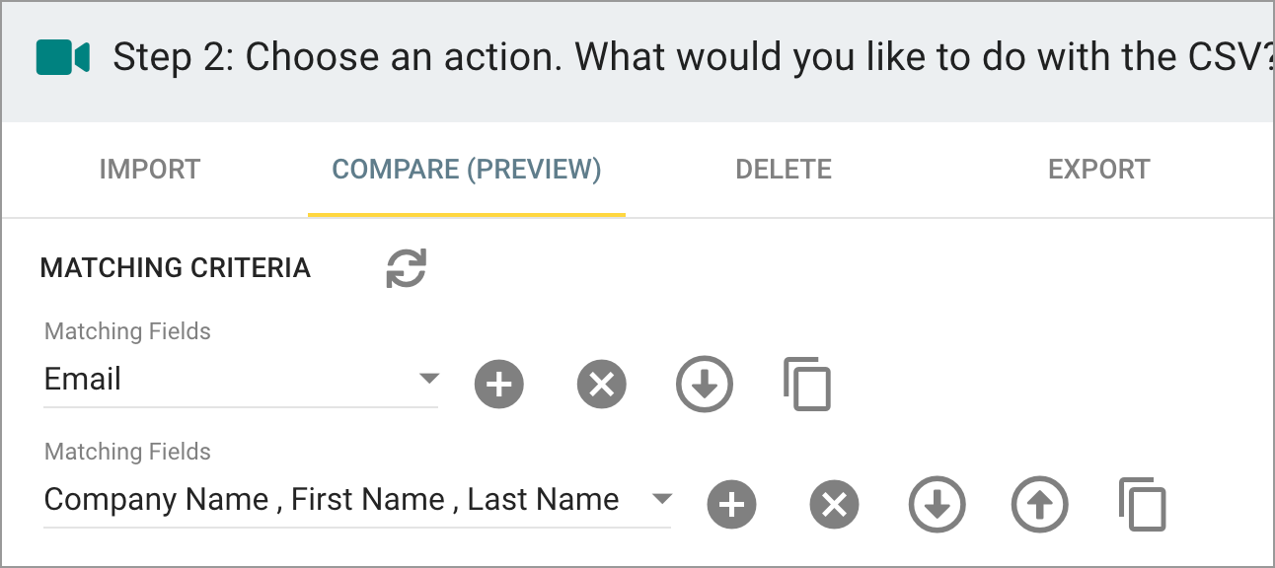This screenshot has height=568, width=1275.
Task: Refresh the matching criteria
Action: tap(406, 268)
